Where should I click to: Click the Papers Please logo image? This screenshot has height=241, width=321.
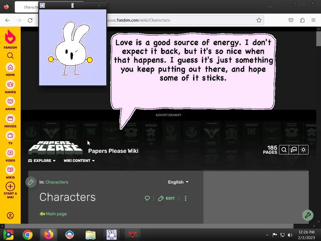tap(55, 148)
